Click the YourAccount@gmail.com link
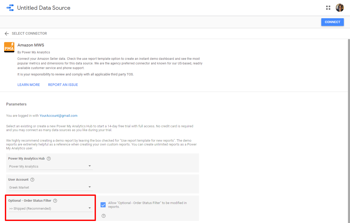 pos(58,116)
